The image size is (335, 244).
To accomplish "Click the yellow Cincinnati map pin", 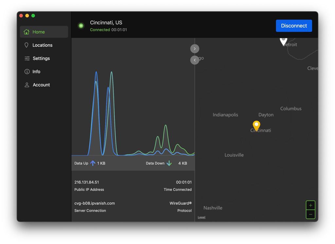I will (256, 126).
